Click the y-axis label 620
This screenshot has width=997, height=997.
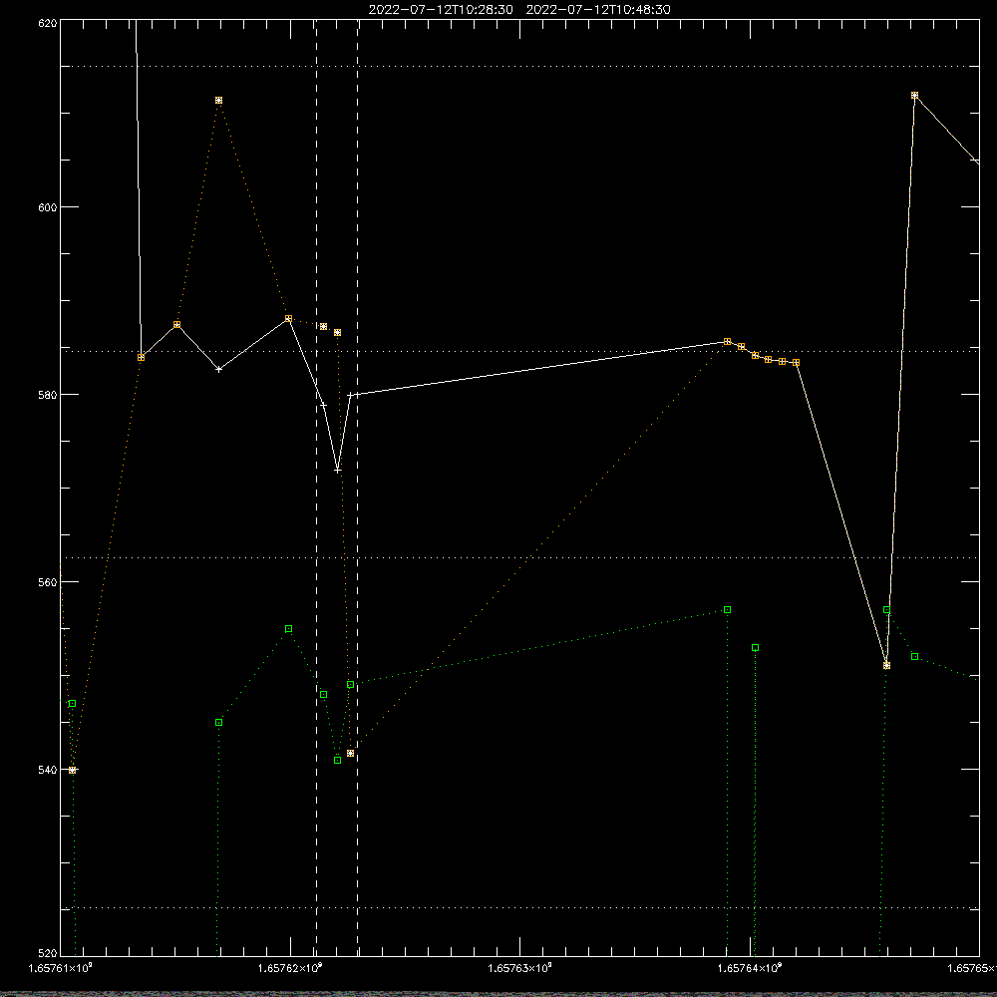[x=48, y=24]
